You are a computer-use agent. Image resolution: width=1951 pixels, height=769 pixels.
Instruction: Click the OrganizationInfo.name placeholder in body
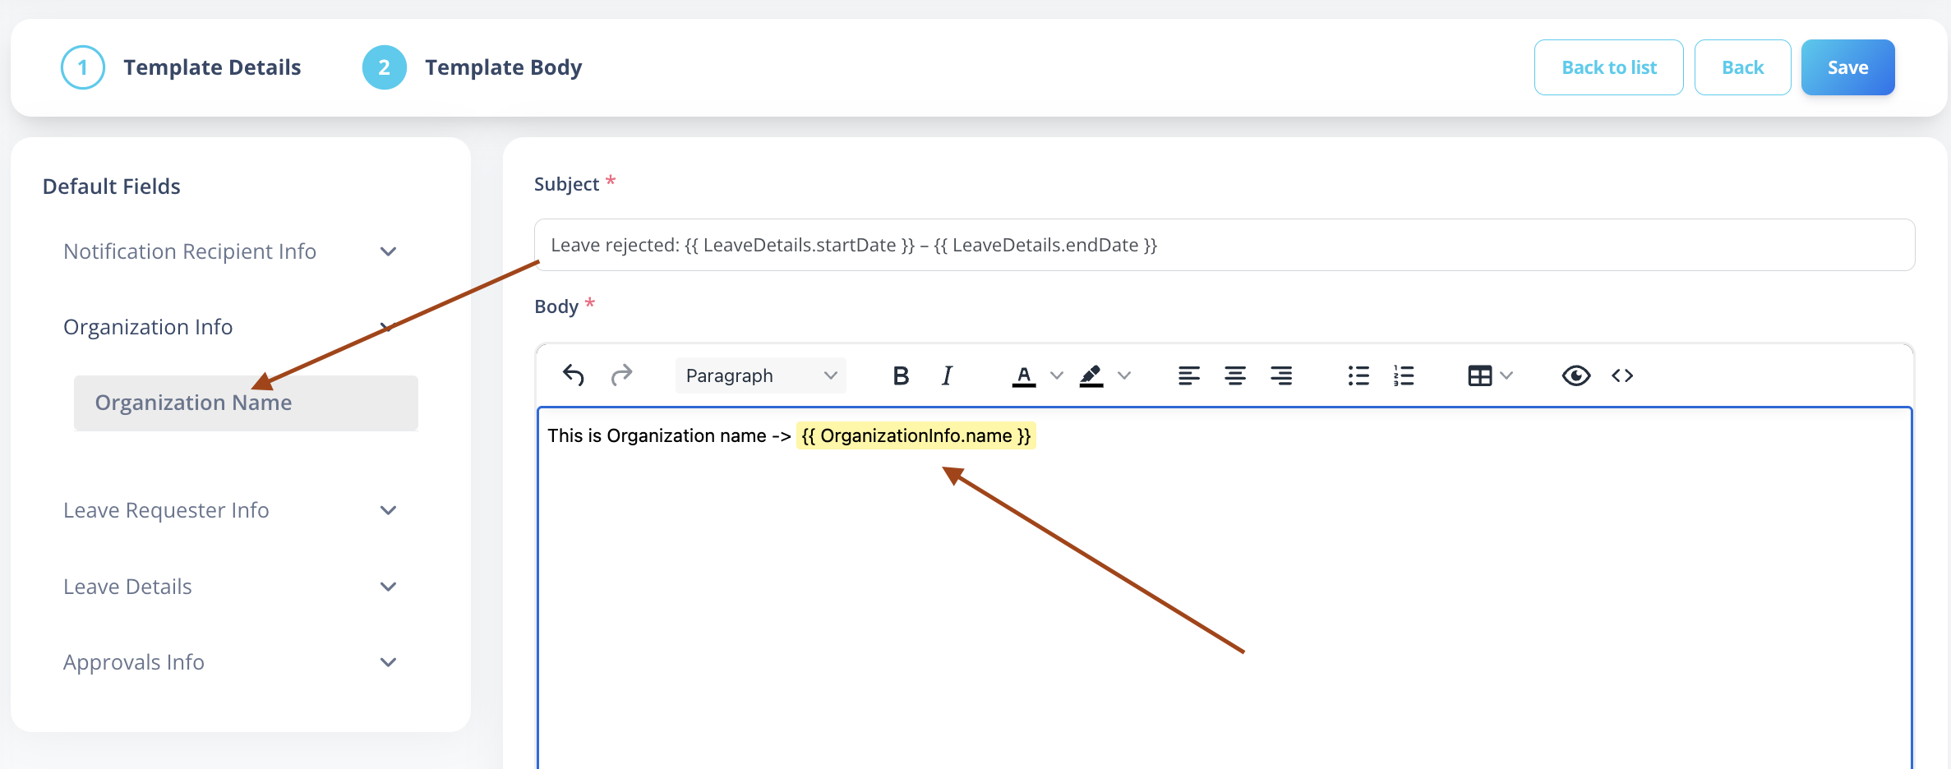click(916, 435)
